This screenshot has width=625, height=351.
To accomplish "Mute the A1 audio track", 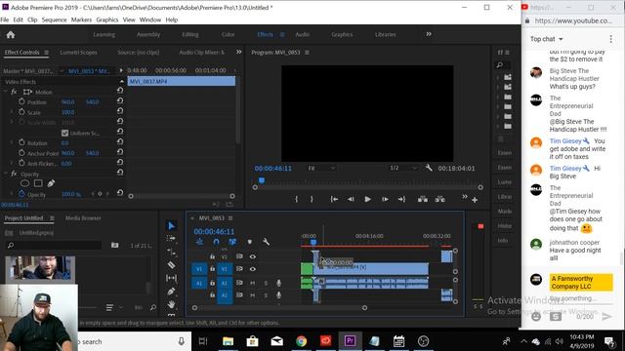I will (x=252, y=283).
